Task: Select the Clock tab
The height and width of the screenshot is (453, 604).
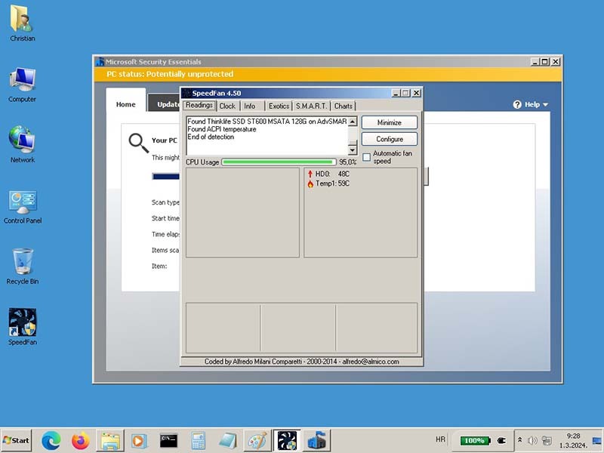Action: pos(227,106)
